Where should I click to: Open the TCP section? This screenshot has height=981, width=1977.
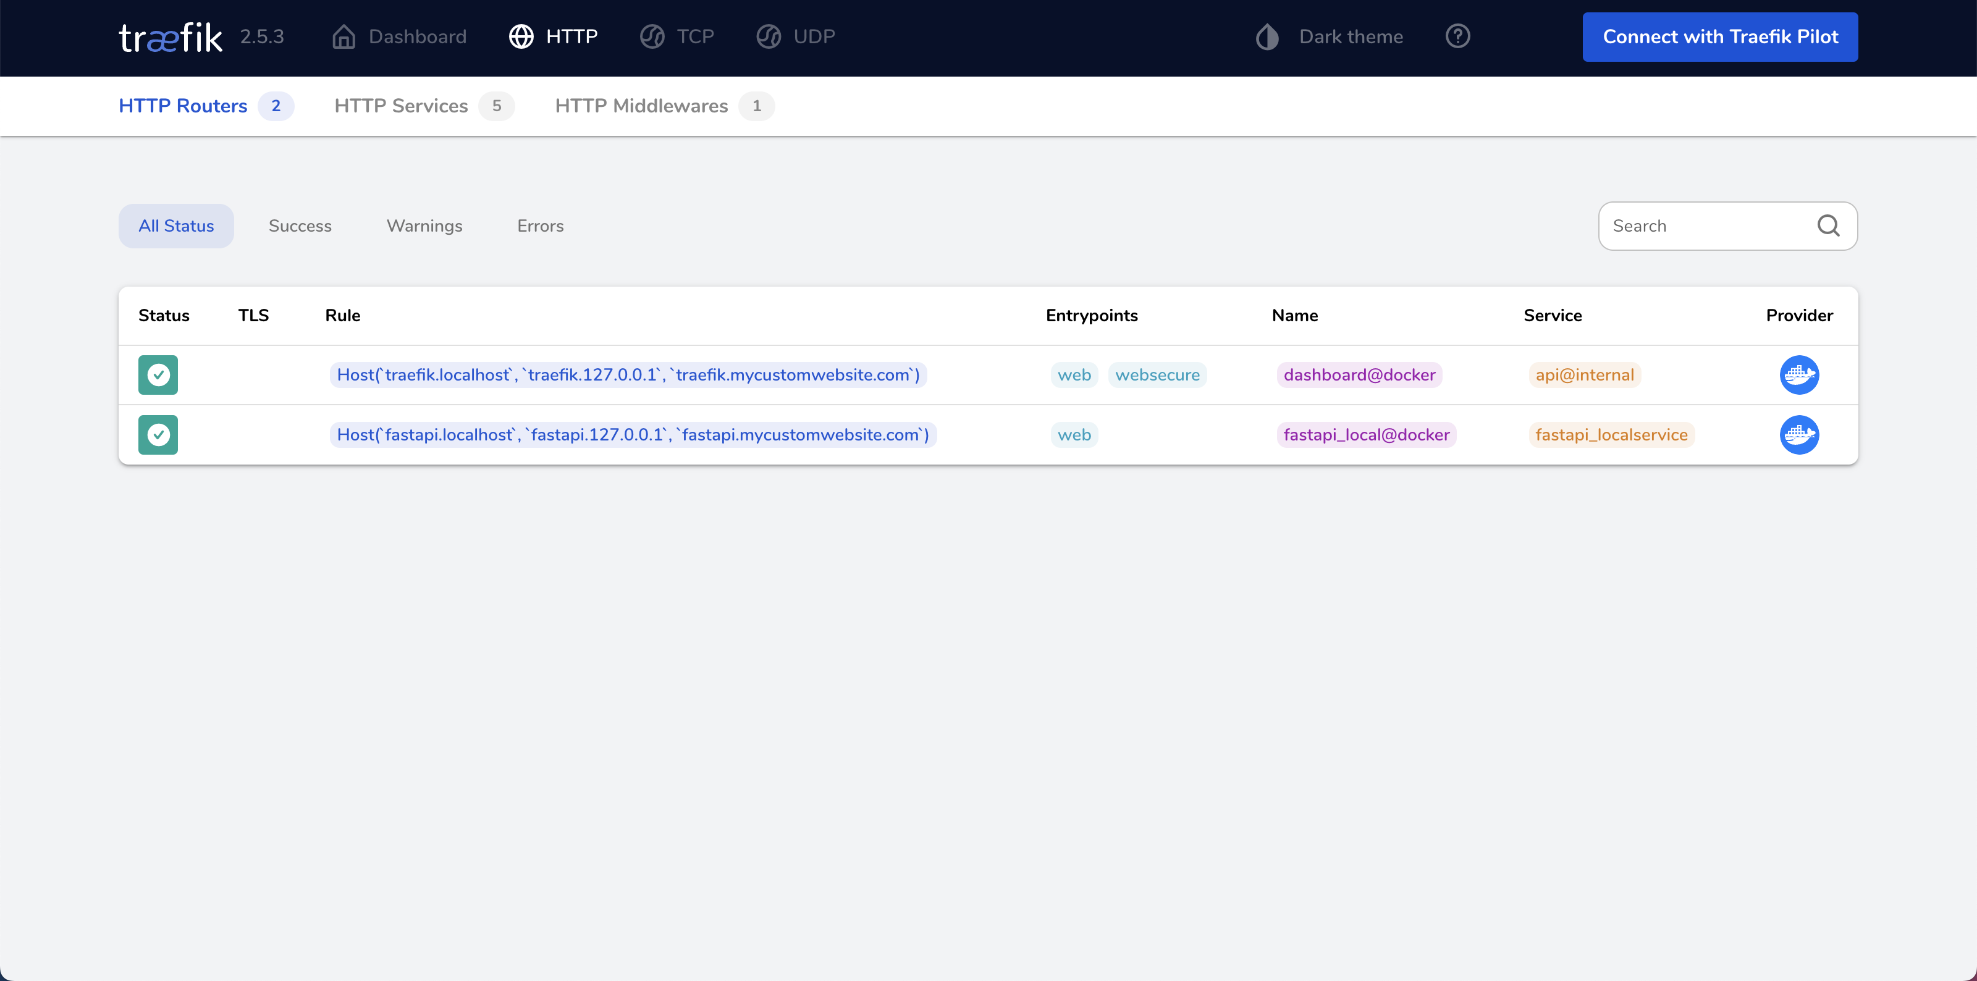tap(677, 37)
